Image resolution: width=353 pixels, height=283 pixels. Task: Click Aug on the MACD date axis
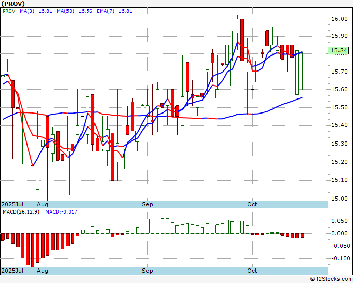pos(43,271)
